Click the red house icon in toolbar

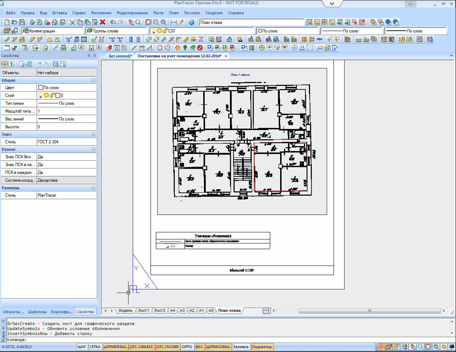[110, 48]
